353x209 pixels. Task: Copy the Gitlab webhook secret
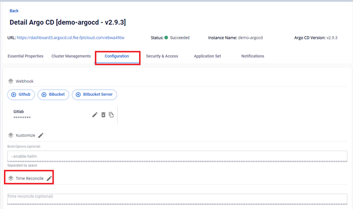tap(111, 114)
